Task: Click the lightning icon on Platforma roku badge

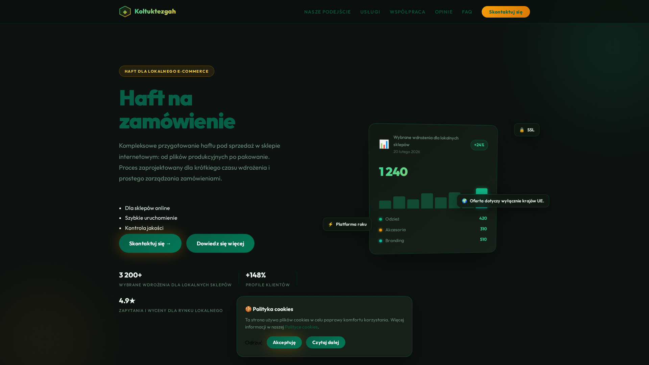Action: tap(331, 224)
